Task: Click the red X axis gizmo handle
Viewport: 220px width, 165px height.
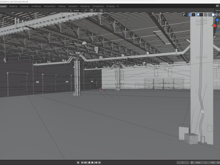Action: click(x=215, y=26)
